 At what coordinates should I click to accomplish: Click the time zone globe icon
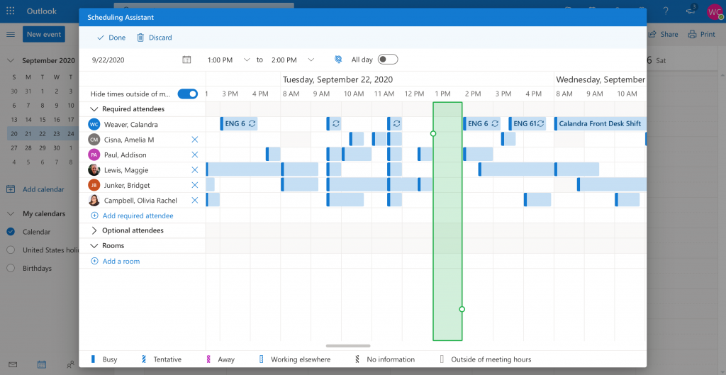[x=338, y=60]
